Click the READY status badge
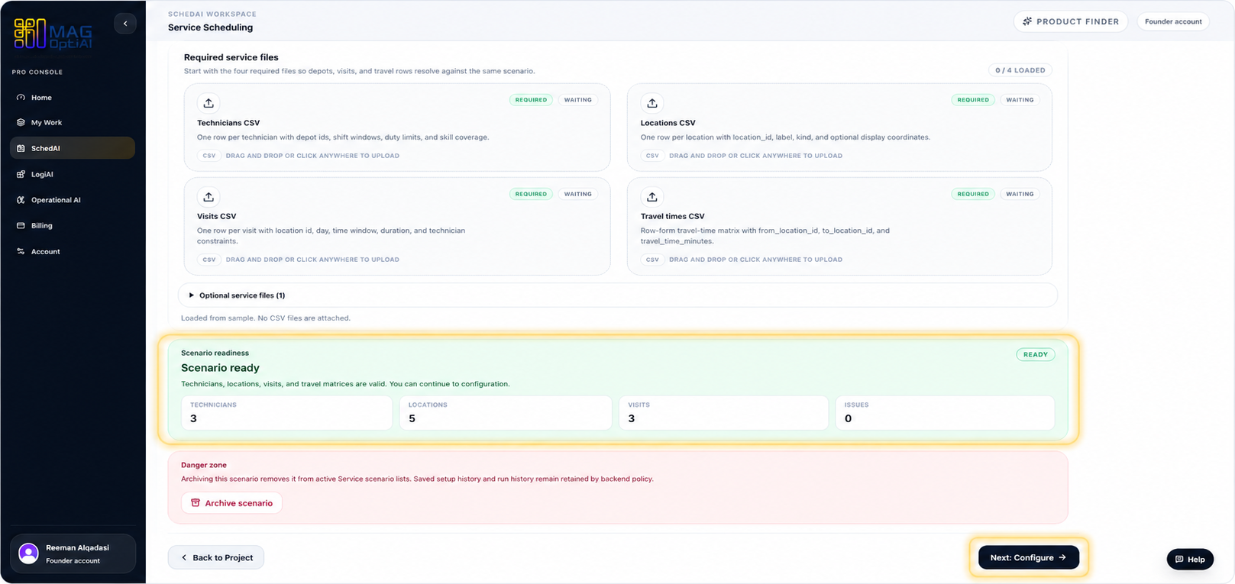This screenshot has width=1235, height=584. click(x=1035, y=354)
